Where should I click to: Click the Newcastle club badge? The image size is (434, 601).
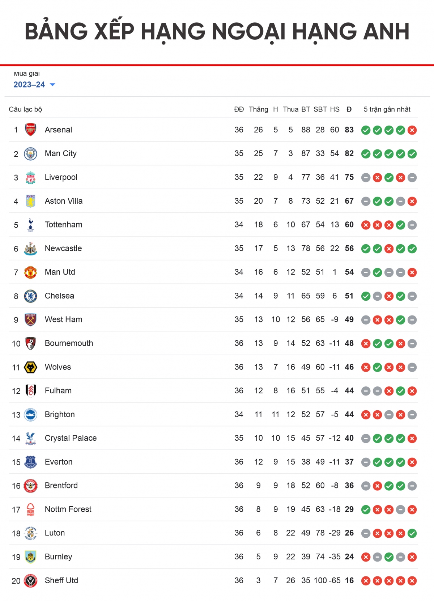point(30,248)
